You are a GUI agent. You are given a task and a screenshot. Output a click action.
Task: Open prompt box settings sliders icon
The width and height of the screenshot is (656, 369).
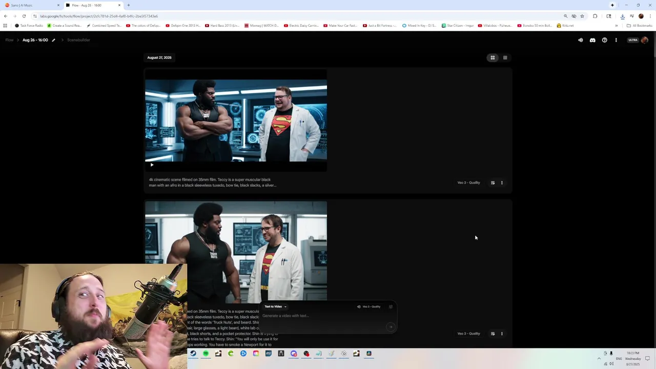(391, 306)
